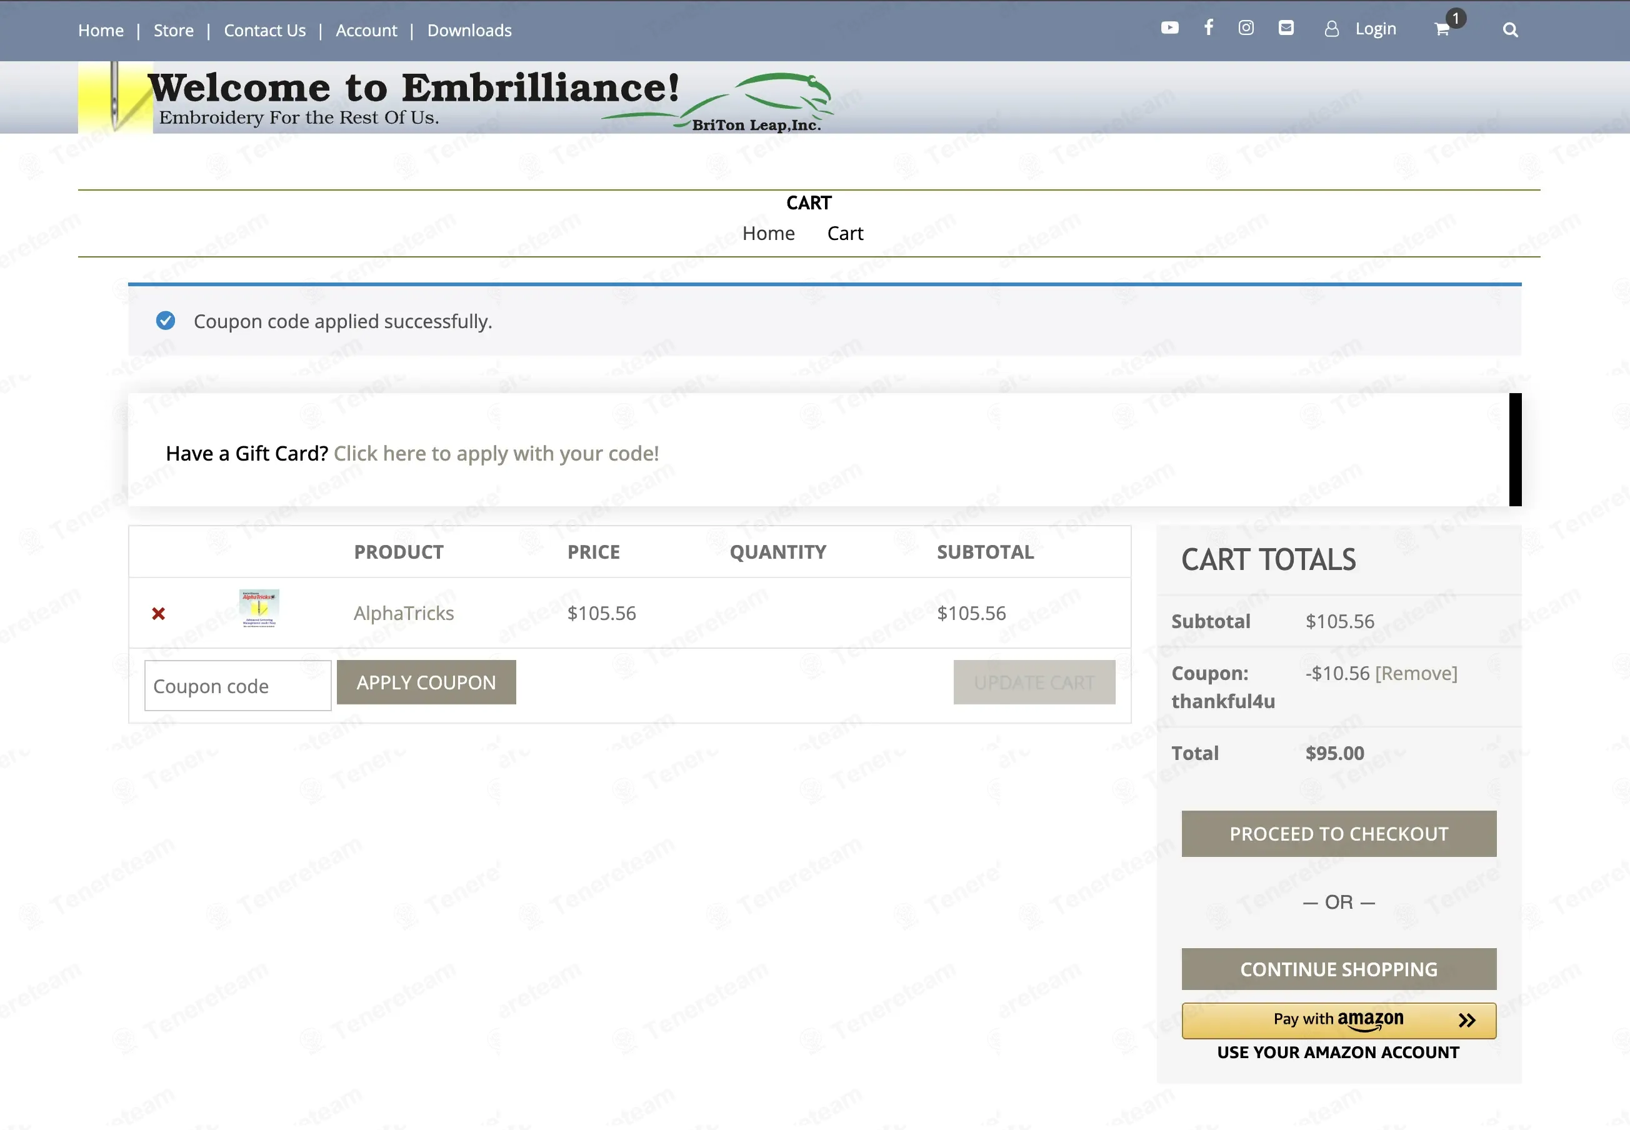Remove AlphaTricks with red X icon
The width and height of the screenshot is (1630, 1130).
pos(159,614)
